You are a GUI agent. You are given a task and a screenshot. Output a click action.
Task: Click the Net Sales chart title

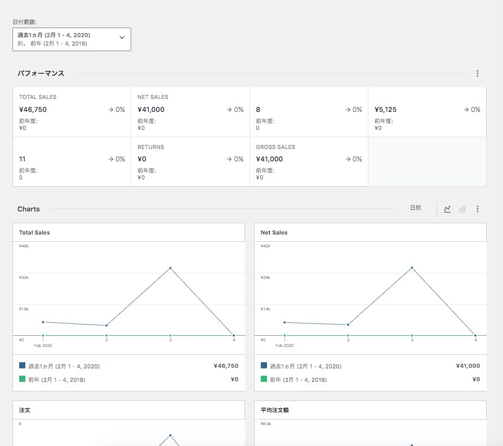(274, 233)
